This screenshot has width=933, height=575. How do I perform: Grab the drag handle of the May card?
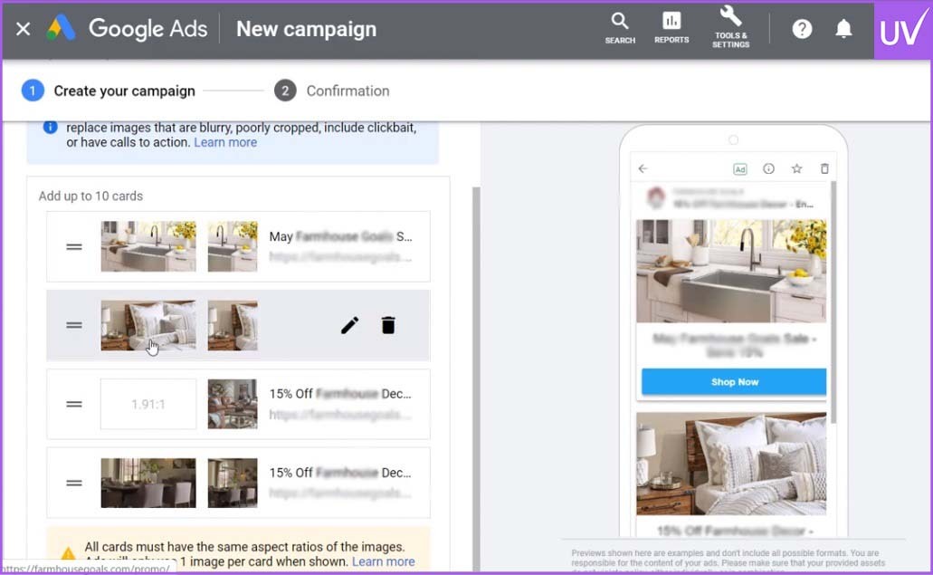pyautogui.click(x=74, y=246)
